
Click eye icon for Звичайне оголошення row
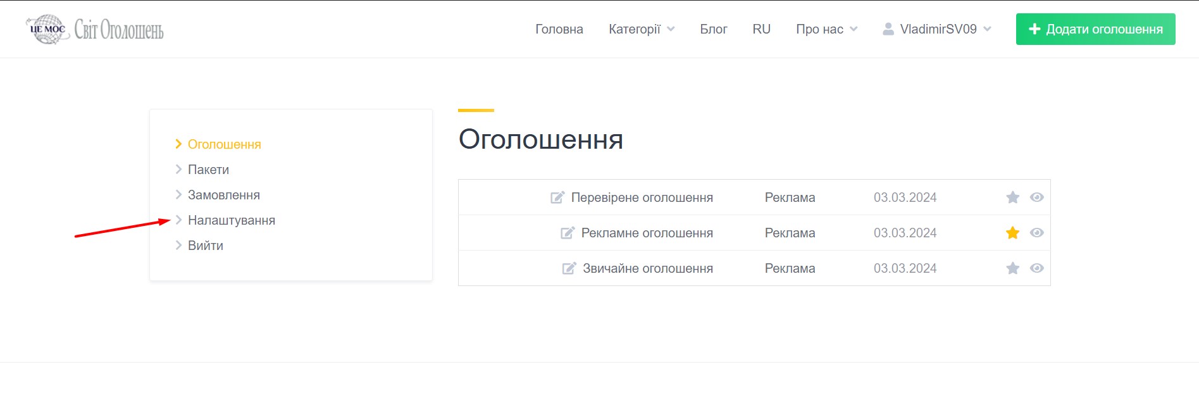[x=1036, y=268]
